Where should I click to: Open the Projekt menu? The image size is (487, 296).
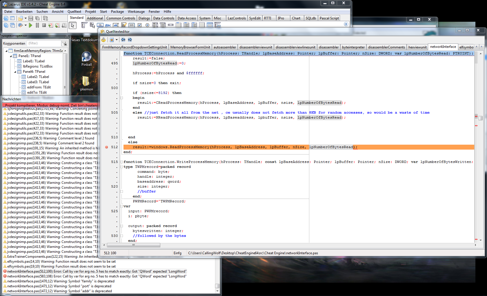tap(90, 12)
